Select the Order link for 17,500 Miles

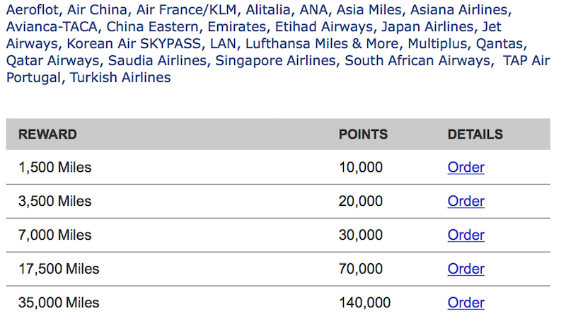click(466, 269)
